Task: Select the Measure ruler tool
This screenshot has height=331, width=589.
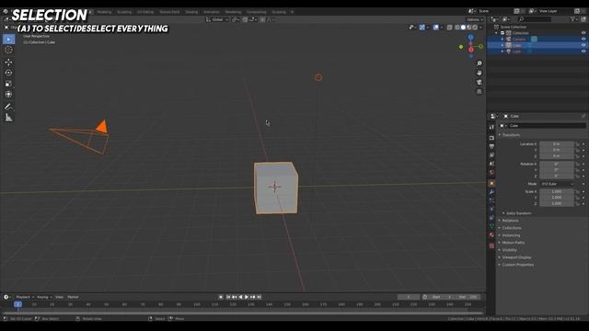Action: tap(8, 118)
